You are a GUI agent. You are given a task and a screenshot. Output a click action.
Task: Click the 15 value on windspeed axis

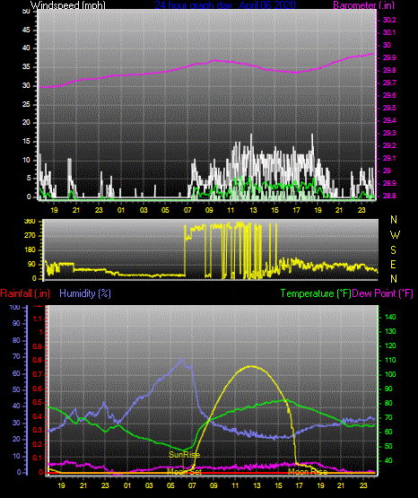(x=26, y=142)
